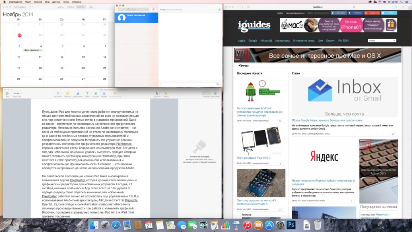Click Safari address bar iguides.ru
Viewport: 412px width, 232px height.
point(318,7)
